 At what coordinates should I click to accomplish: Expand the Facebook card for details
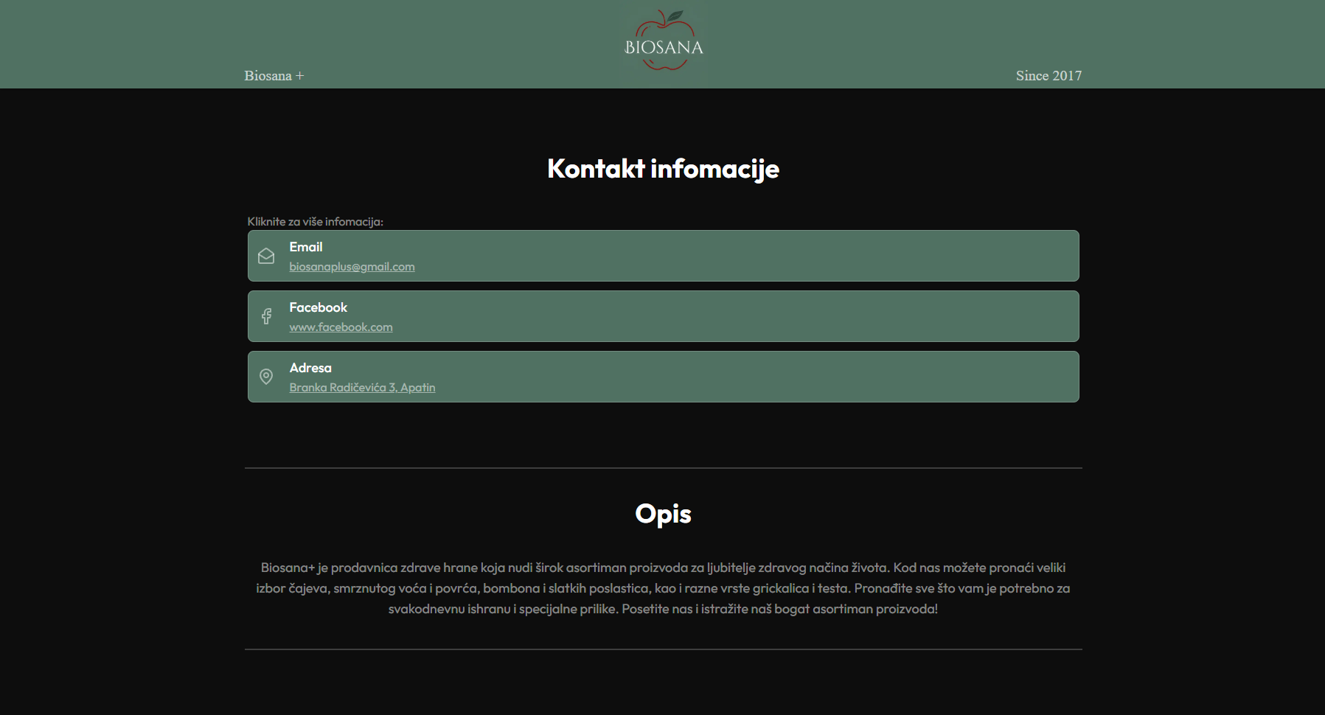point(661,316)
